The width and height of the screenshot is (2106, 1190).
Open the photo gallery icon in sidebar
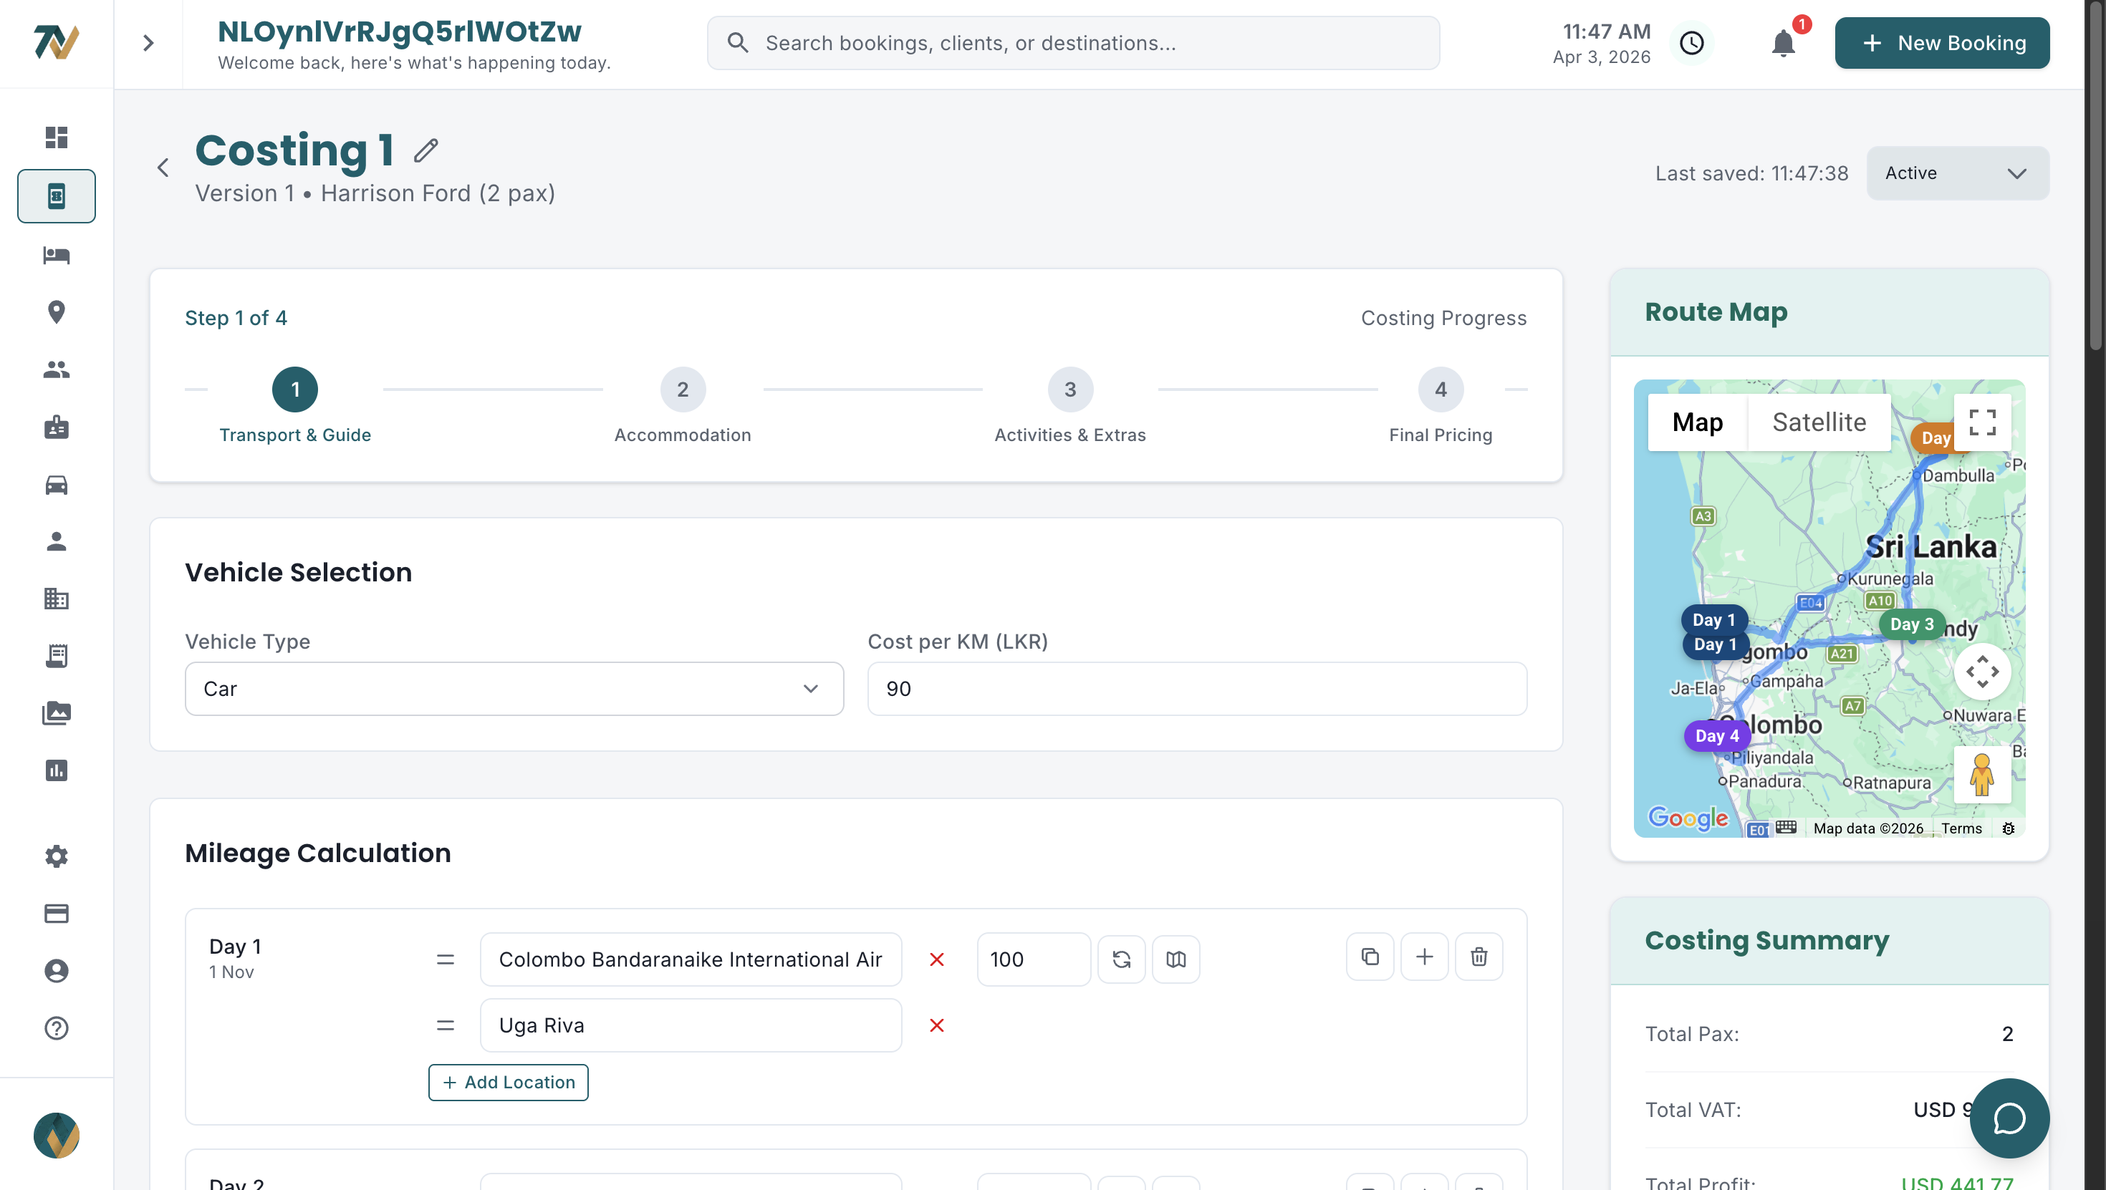pyautogui.click(x=57, y=712)
